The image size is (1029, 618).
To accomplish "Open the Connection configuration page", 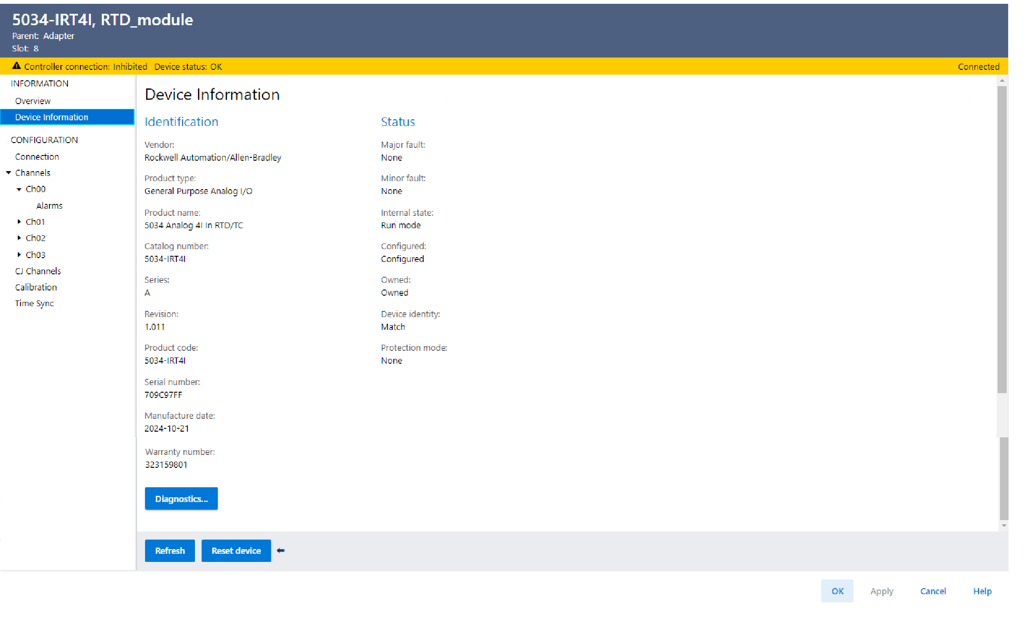I will (x=37, y=156).
